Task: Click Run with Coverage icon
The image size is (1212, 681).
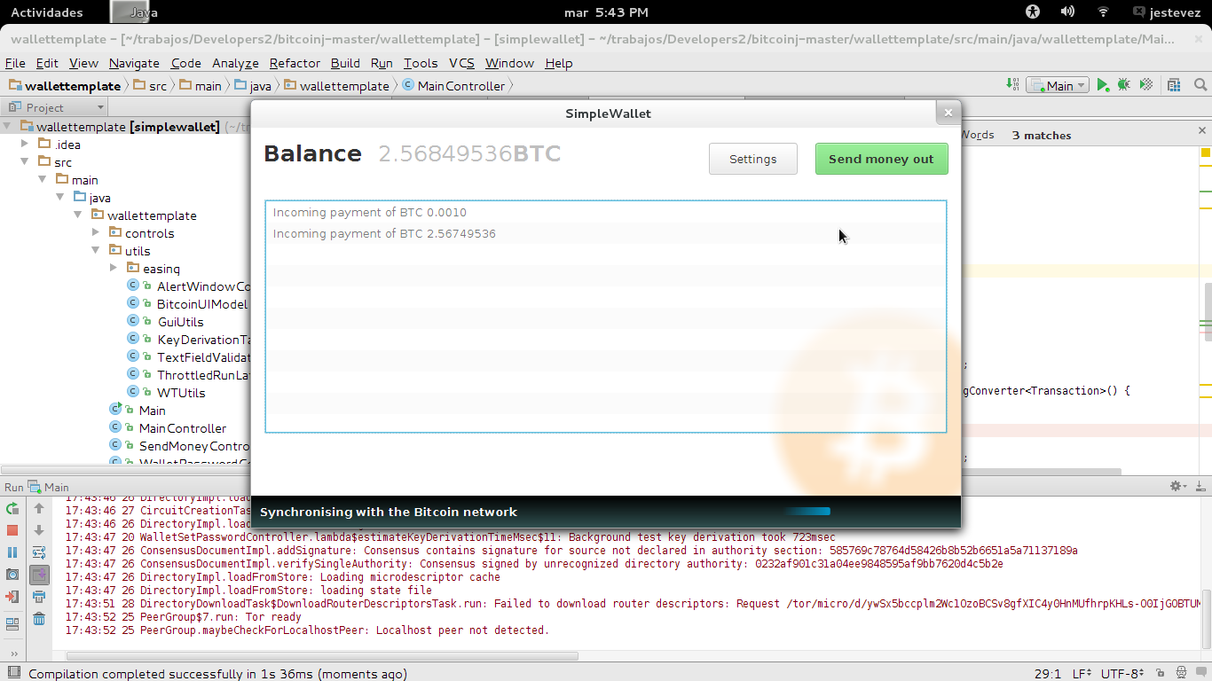Action: point(1145,85)
